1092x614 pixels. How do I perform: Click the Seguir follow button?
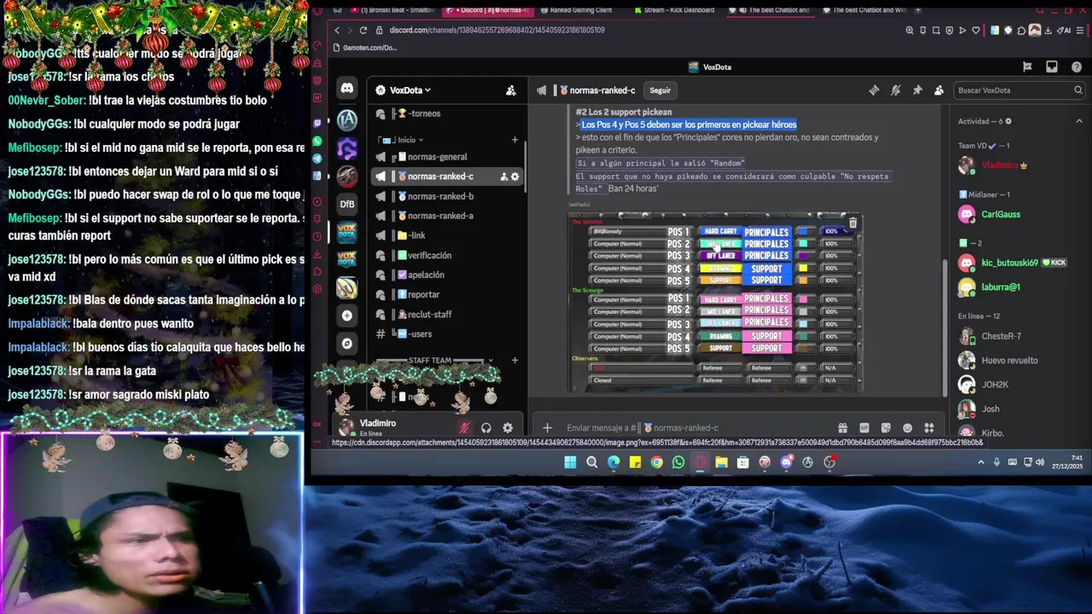660,90
